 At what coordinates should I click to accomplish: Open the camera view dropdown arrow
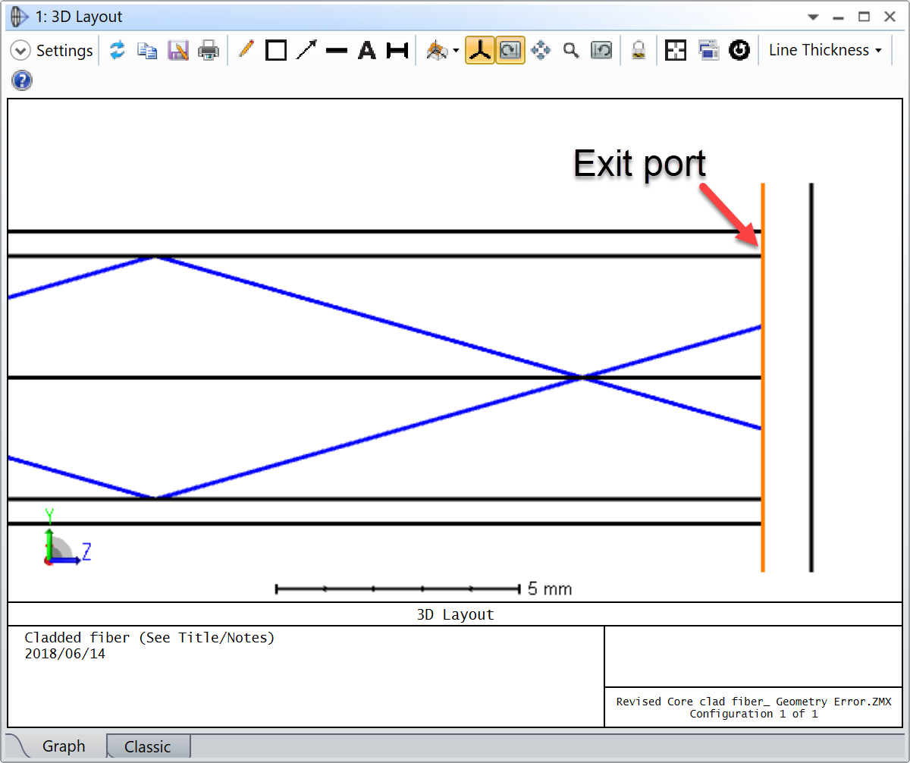(456, 52)
